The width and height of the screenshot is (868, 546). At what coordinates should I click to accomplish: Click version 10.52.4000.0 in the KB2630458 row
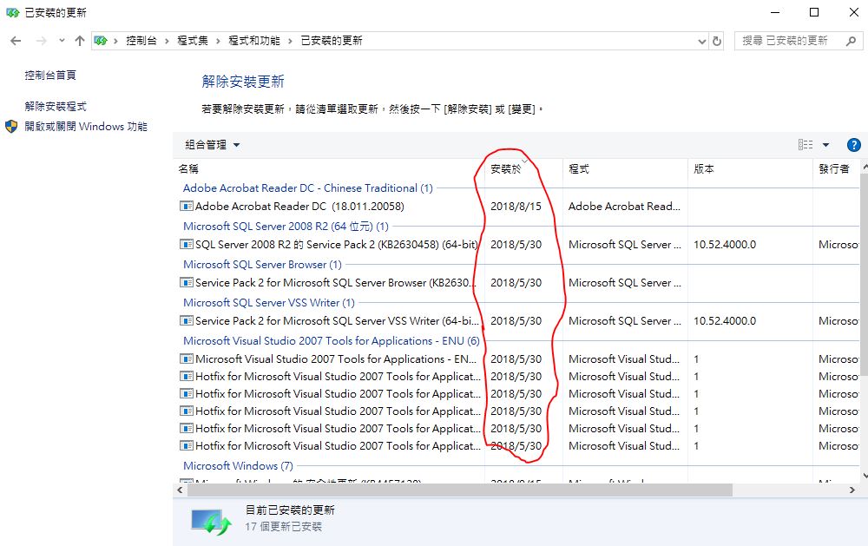pyautogui.click(x=725, y=245)
